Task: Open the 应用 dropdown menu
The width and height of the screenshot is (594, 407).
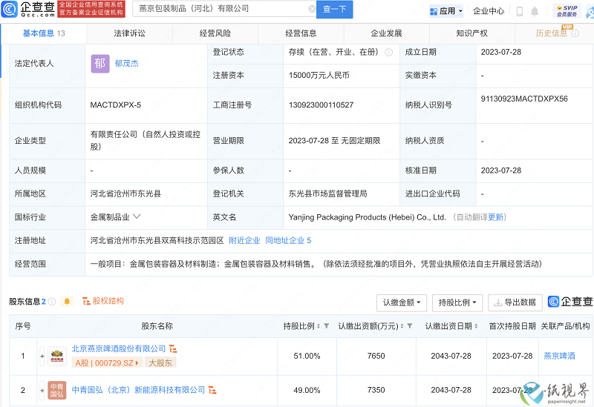Action: [x=446, y=11]
